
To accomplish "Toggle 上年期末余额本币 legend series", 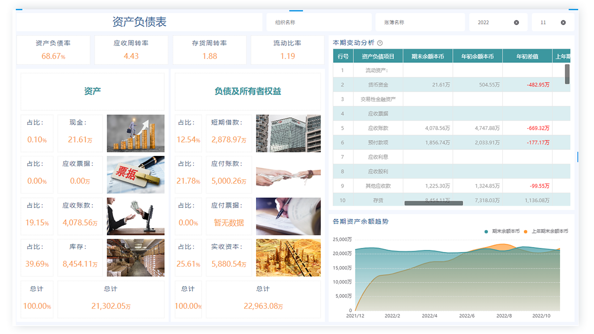I will click(x=546, y=231).
